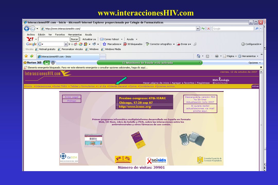Click inside the address bar URL field
This screenshot has width=278, height=185.
point(118,29)
